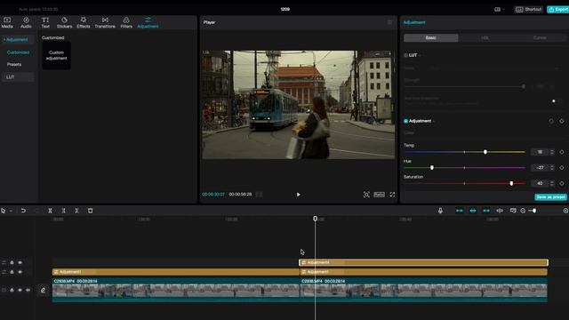
Task: Open the layout dropdown in title bar
Action: 500,10
